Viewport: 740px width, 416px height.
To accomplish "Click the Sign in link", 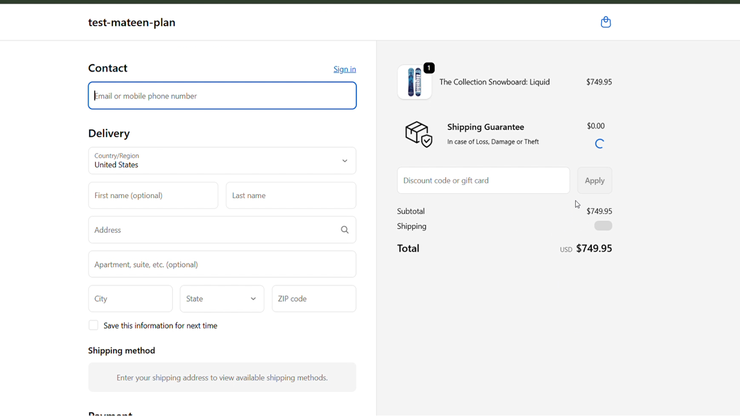I will coord(345,69).
